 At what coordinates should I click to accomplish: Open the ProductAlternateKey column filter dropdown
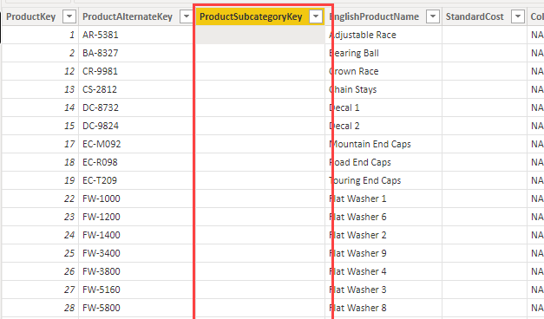pyautogui.click(x=187, y=16)
